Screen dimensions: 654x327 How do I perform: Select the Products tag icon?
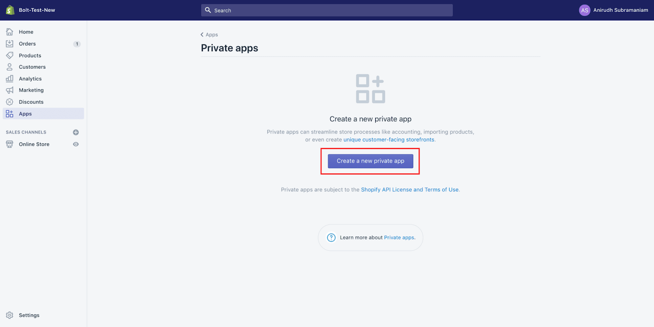9,55
